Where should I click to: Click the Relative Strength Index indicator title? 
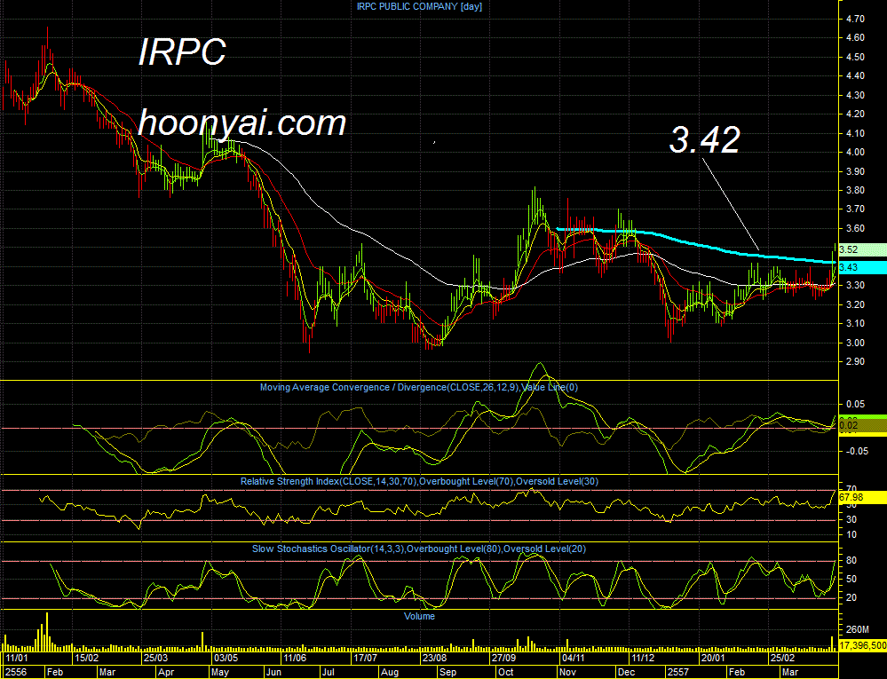click(419, 482)
